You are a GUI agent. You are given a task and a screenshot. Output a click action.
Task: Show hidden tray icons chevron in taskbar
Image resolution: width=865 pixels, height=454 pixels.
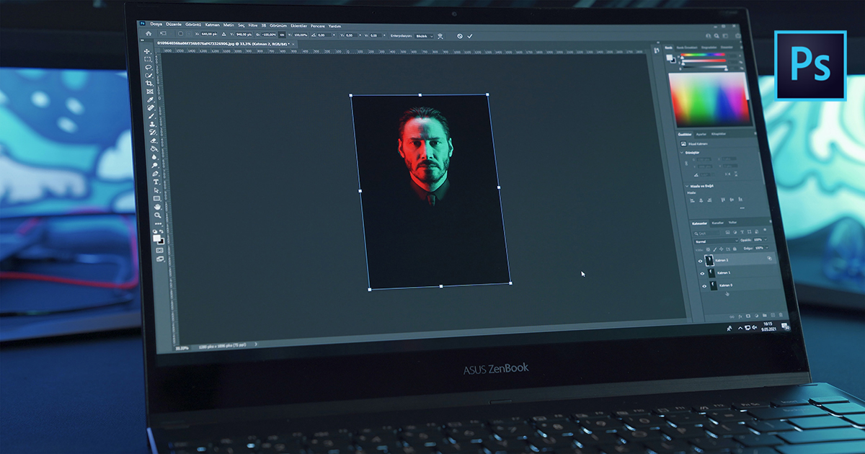click(x=740, y=328)
